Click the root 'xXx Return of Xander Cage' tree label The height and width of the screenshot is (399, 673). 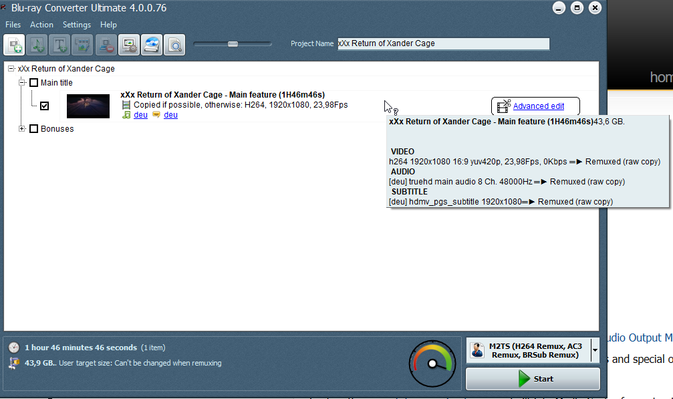[66, 69]
